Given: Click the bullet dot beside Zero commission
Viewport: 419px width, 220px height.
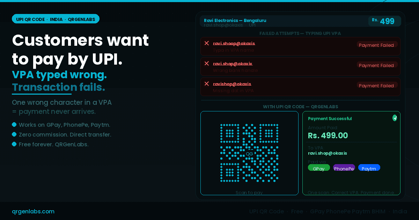Looking at the screenshot, I should coord(14,134).
